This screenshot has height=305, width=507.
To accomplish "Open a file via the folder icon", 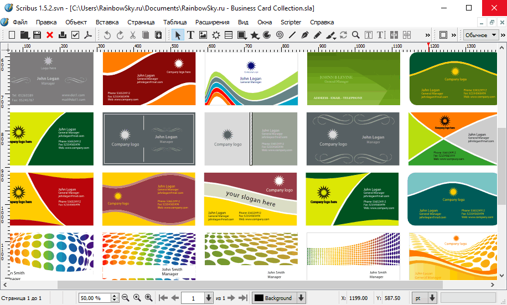I will (24, 35).
